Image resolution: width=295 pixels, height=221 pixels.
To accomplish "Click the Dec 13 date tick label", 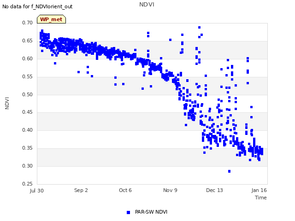I will tap(214, 190).
